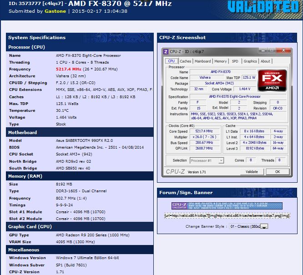This screenshot has width=303, height=275.
Task: Select the CPU tab in CPU-Z
Action: coord(171,61)
